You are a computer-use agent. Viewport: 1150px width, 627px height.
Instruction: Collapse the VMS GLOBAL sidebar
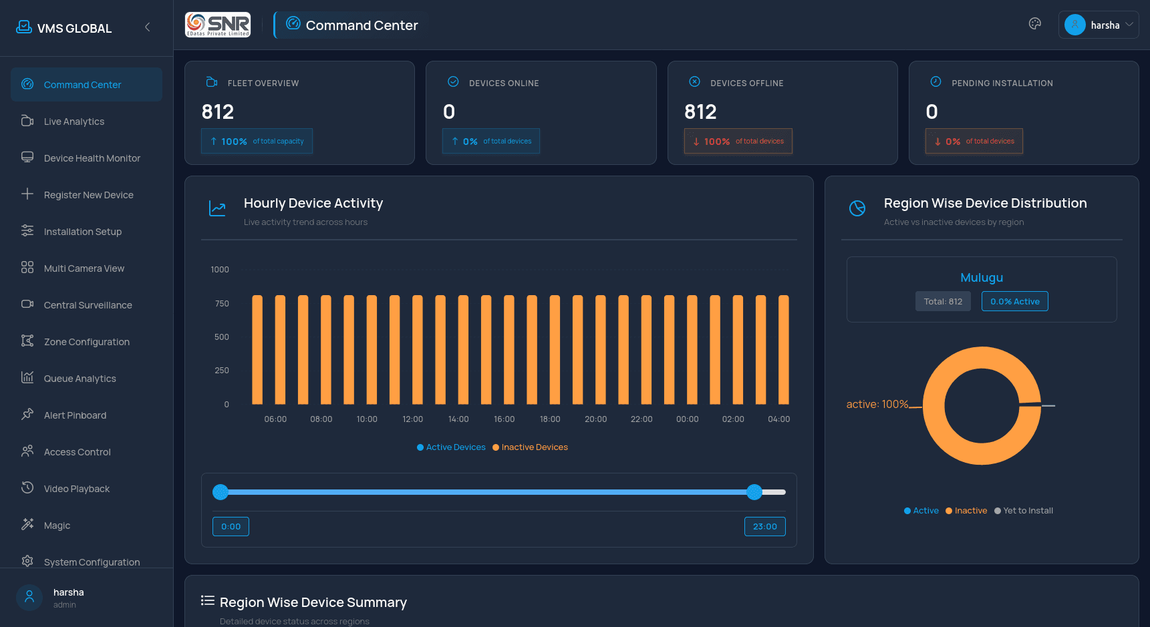point(148,27)
